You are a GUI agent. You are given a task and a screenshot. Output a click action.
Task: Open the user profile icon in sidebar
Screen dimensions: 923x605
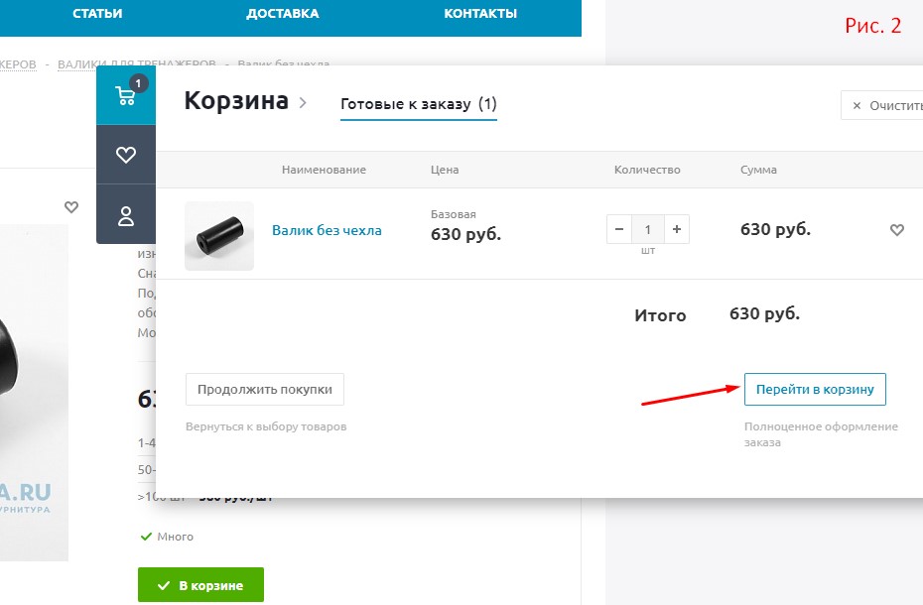click(x=126, y=215)
